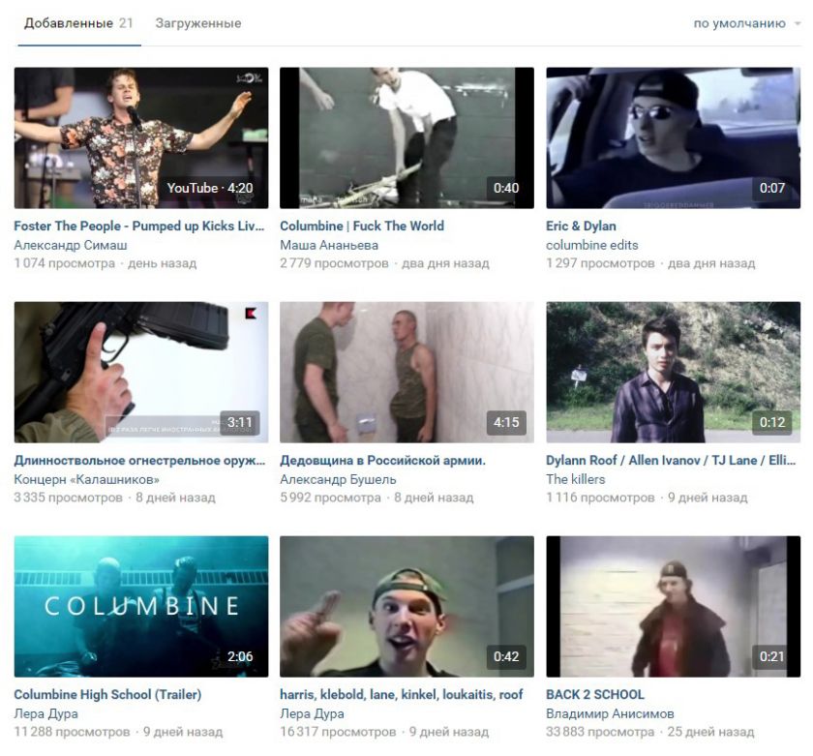Open the columbine edits author page
Viewport: 813px width, 756px height.
click(592, 245)
